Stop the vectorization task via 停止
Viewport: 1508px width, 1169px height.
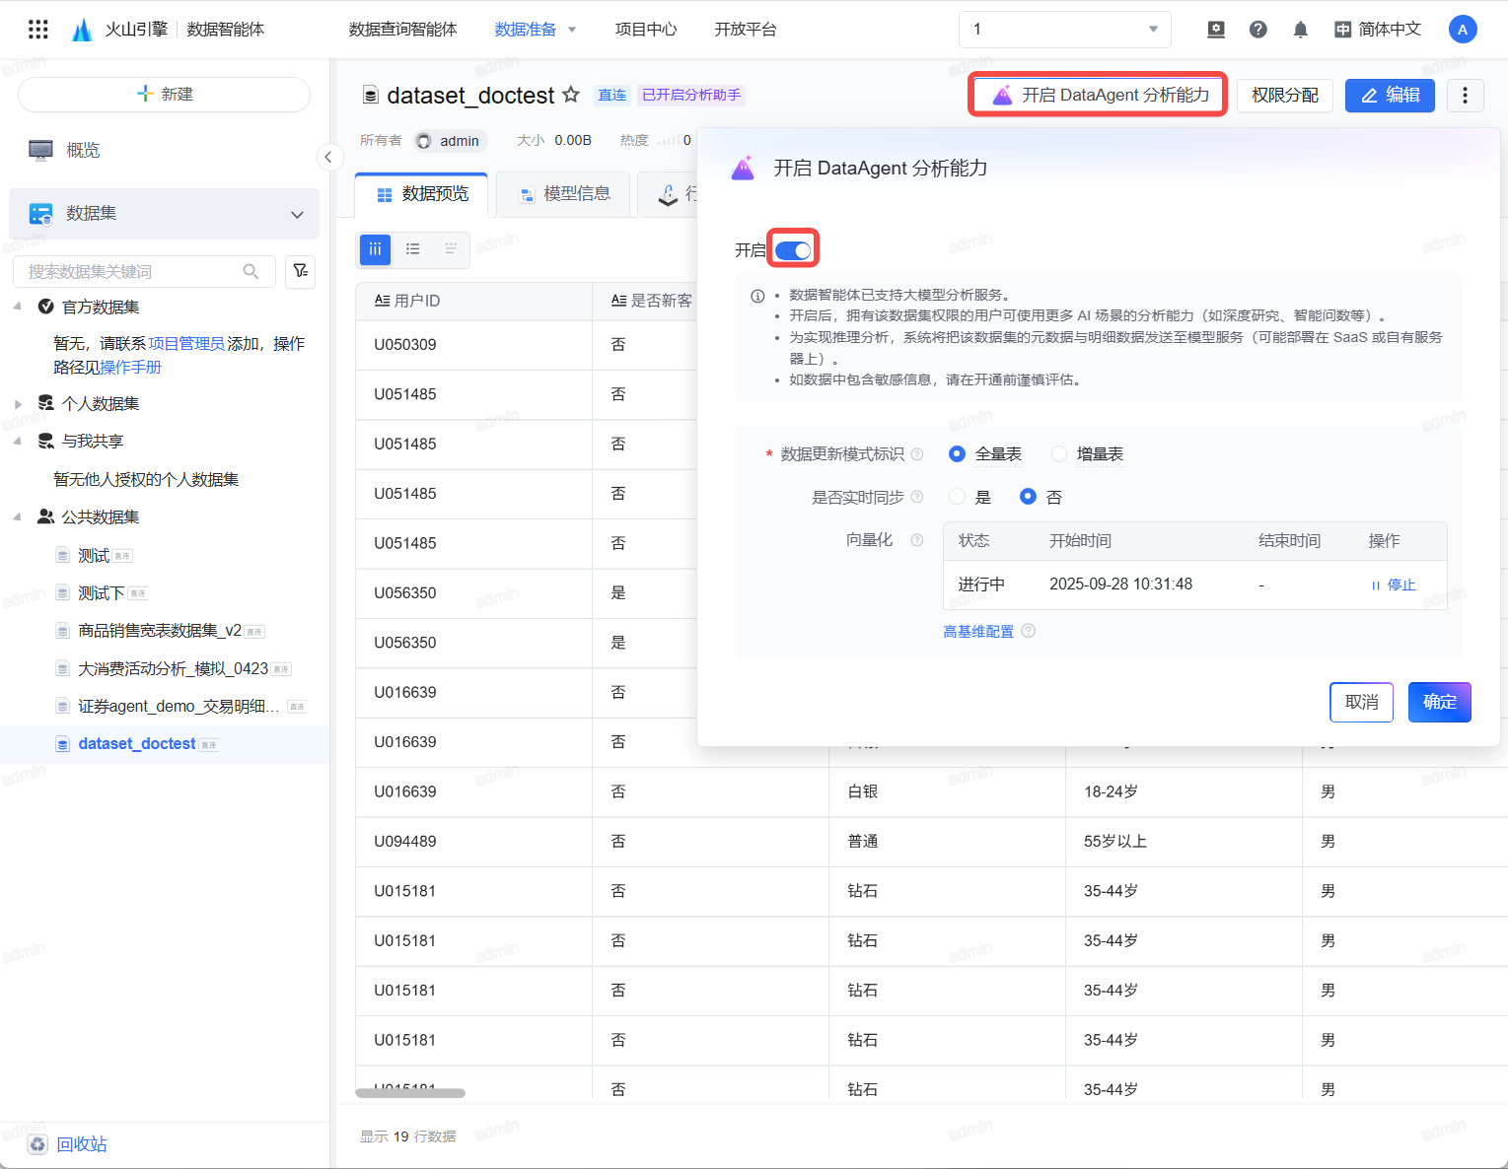point(1394,584)
